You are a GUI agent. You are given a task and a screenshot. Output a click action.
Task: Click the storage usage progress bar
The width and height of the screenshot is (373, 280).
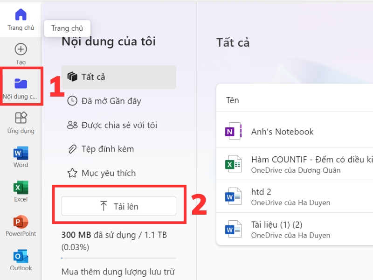click(x=119, y=258)
